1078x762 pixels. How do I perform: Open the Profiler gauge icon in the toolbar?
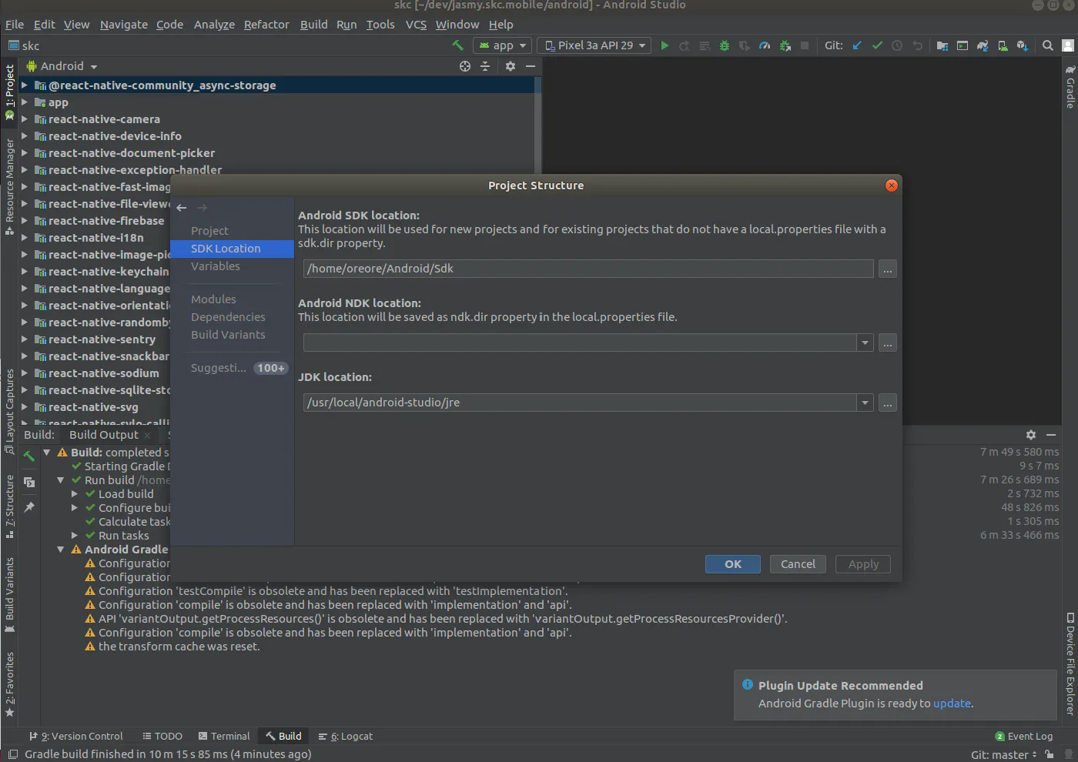pos(765,45)
